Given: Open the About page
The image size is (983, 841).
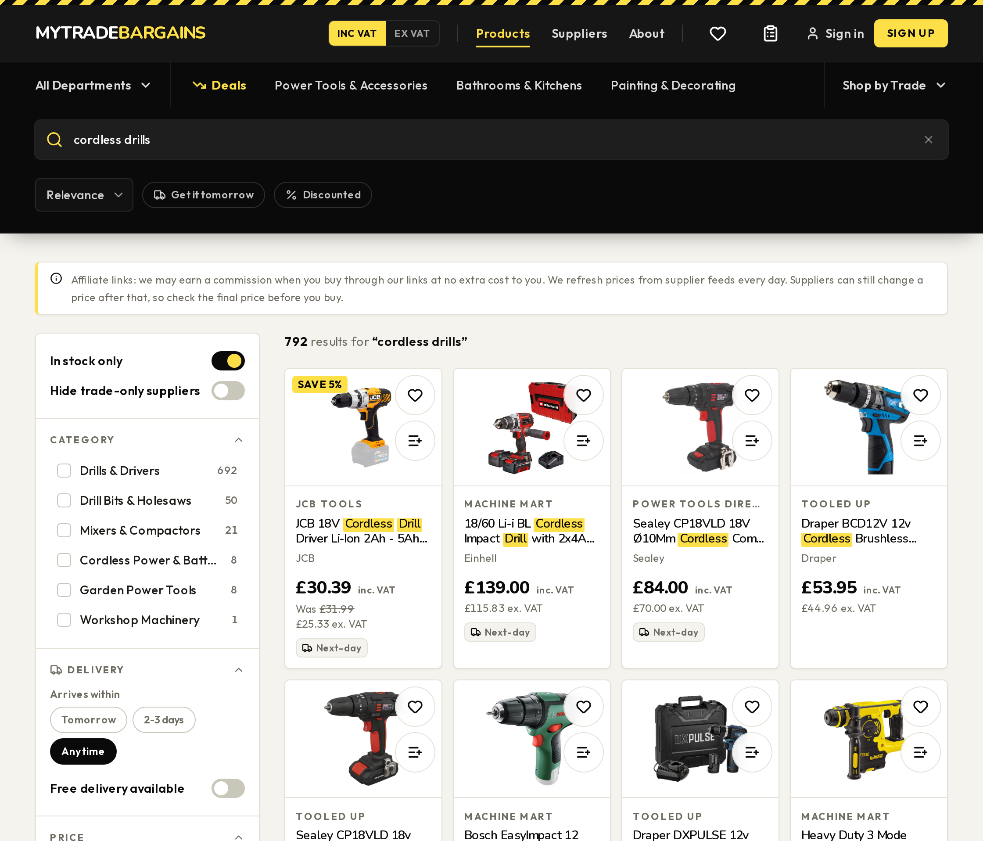Looking at the screenshot, I should click(x=647, y=34).
